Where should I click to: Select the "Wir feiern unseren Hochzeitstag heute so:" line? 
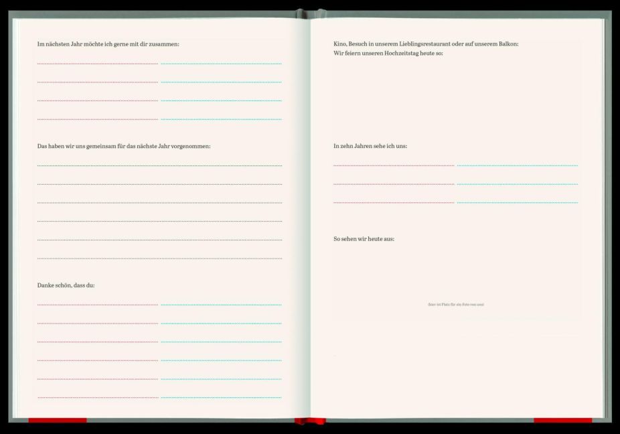pos(388,53)
